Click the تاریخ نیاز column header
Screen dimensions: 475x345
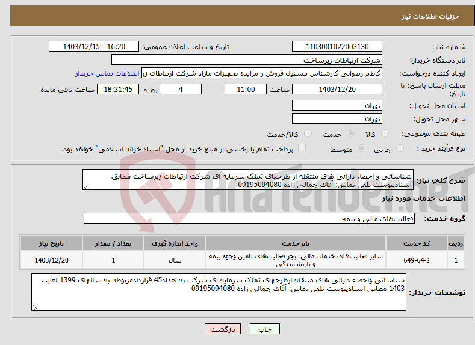pyautogui.click(x=52, y=243)
